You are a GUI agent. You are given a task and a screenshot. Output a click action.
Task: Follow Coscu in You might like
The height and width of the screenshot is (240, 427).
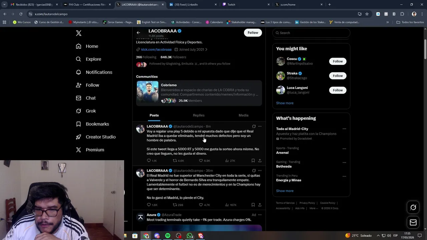coord(338,61)
